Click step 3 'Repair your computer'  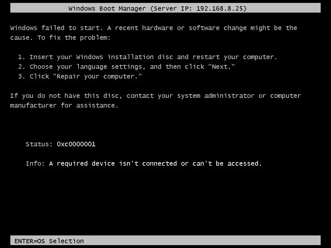(97, 76)
